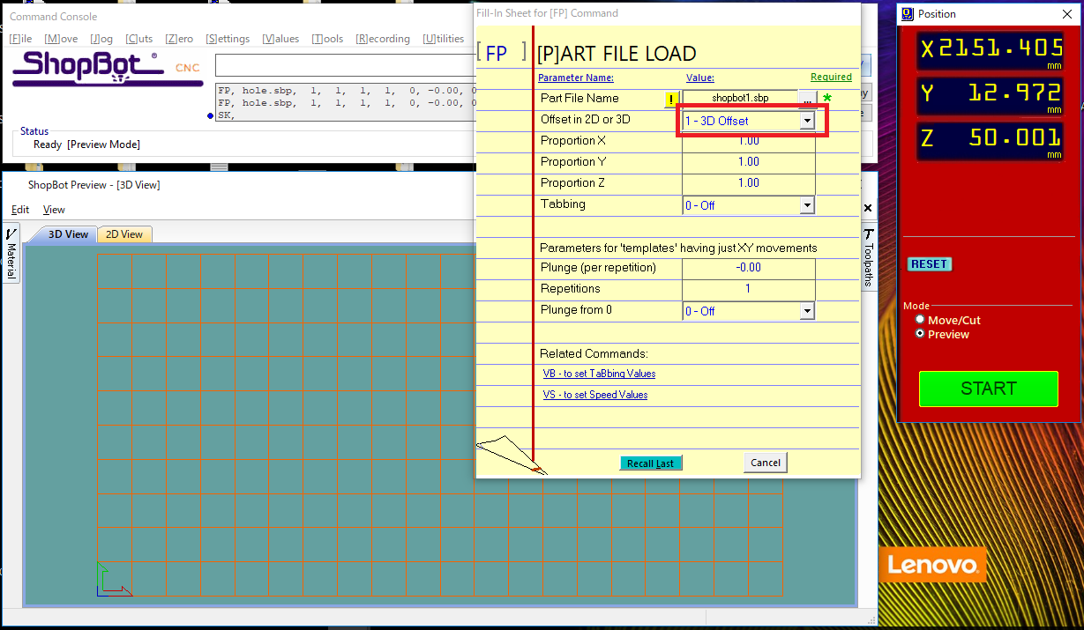The width and height of the screenshot is (1084, 630).
Task: Click the Repetitions value field
Action: [x=749, y=289]
